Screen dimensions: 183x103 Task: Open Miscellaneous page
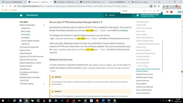click(x=25, y=69)
